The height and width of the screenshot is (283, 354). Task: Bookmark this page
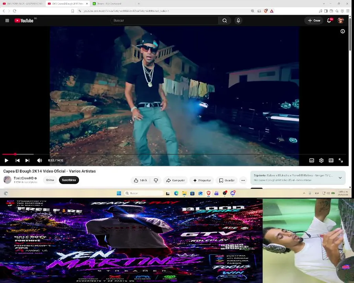point(73,11)
